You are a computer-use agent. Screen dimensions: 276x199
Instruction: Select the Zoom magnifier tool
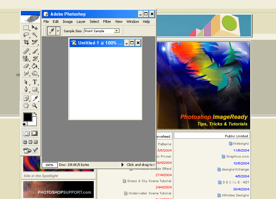click(x=34, y=105)
